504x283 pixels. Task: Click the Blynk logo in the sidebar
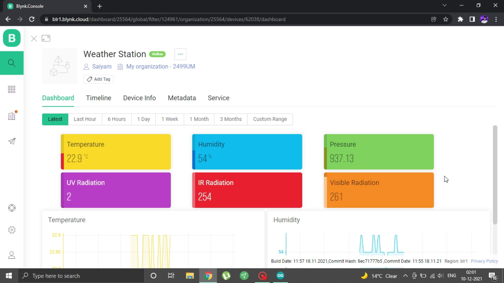12,38
